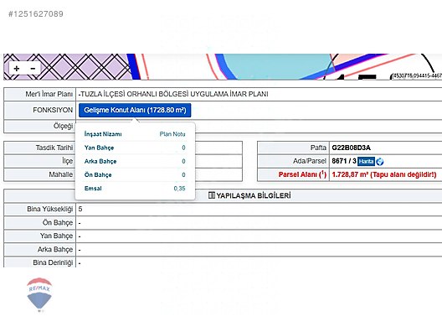Click the Gelişme Konut Alanı function button
This screenshot has height=332, width=442.
[x=135, y=110]
